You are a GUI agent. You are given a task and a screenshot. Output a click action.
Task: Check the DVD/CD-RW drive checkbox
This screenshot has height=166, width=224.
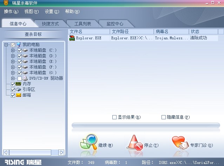click(x=20, y=78)
